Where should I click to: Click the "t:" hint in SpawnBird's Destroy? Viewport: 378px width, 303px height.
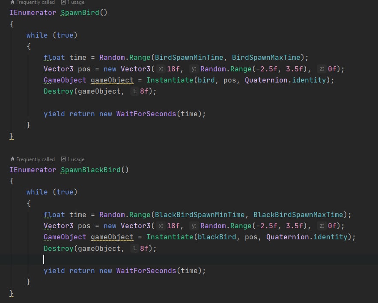[x=134, y=91]
